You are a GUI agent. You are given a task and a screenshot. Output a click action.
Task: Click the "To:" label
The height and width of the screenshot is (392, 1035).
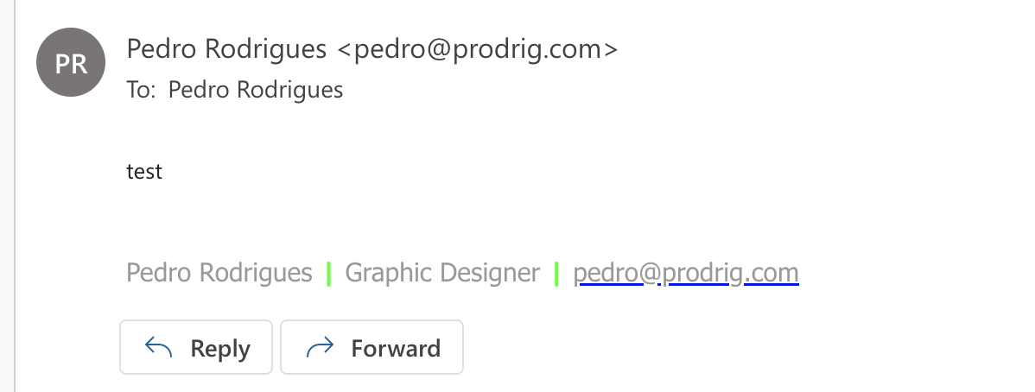141,90
